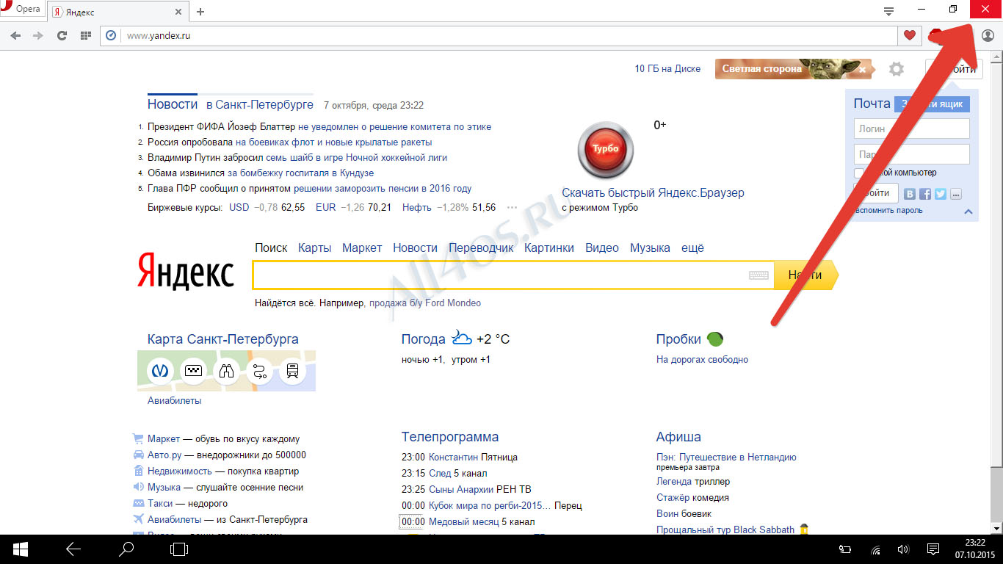Click the volume icon in system tray
The height and width of the screenshot is (564, 1003).
pos(903,549)
